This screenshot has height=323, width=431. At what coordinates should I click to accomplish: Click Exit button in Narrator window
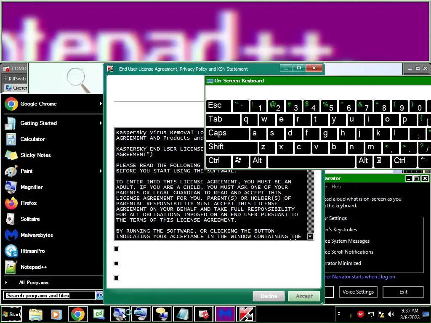pyautogui.click(x=403, y=292)
